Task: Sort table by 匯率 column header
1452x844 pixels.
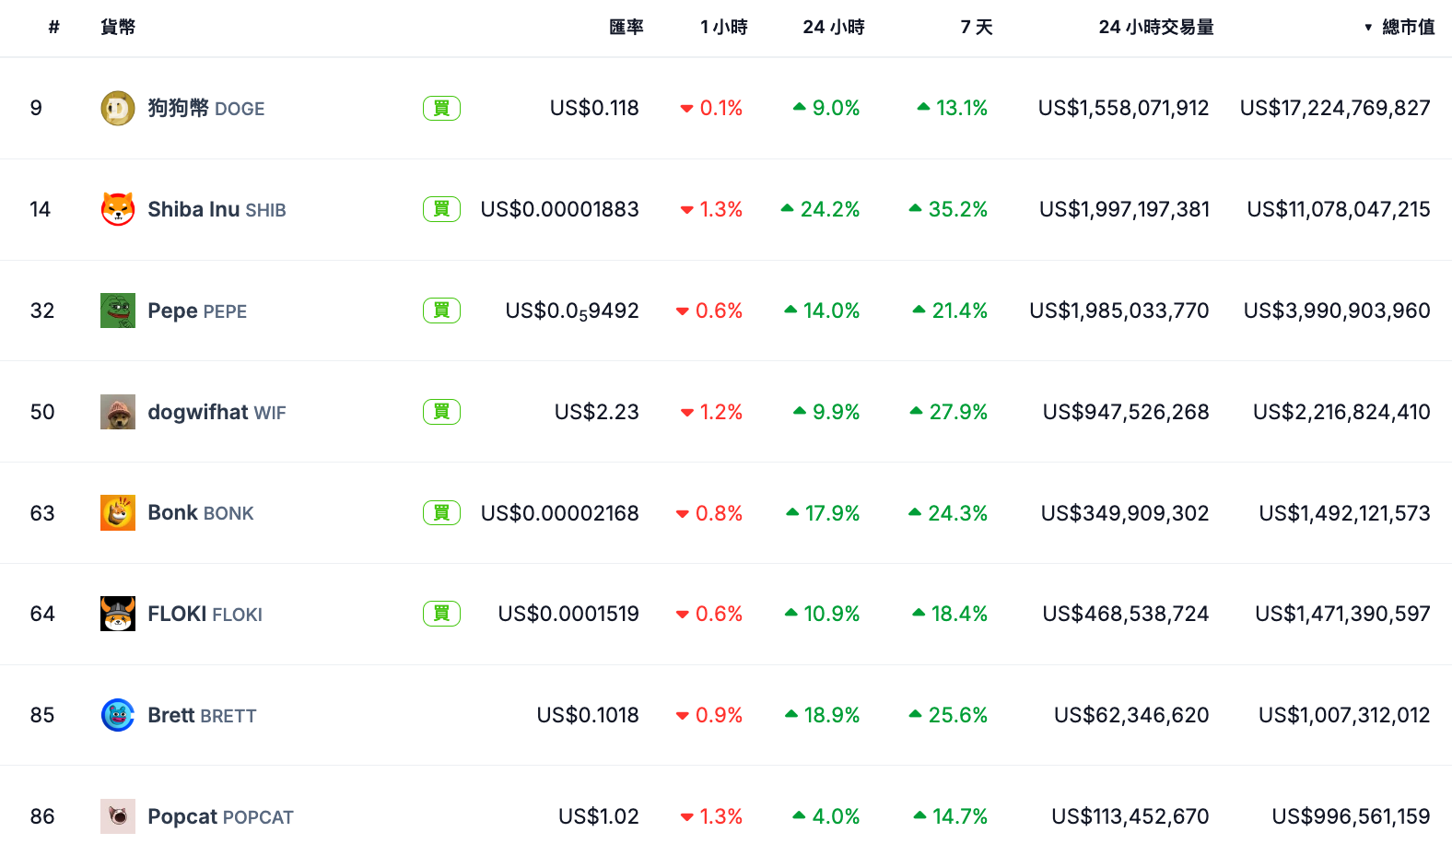Action: click(626, 28)
